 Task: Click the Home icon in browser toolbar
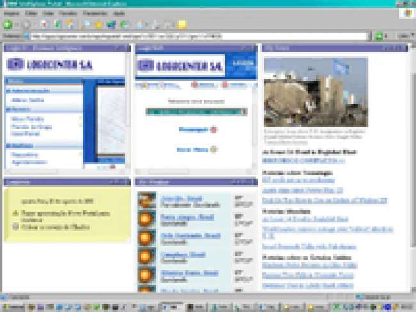click(69, 25)
